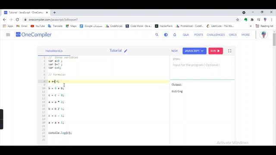This screenshot has height=155, width=276.
Task: Expand editor to fullscreen
Action: [x=229, y=51]
